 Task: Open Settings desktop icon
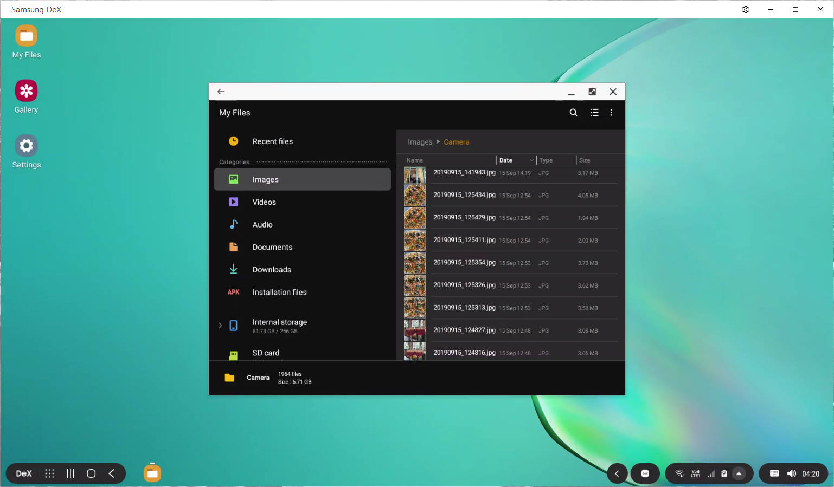point(26,152)
